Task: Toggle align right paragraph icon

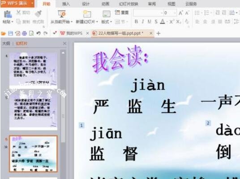Action: pyautogui.click(x=213, y=22)
